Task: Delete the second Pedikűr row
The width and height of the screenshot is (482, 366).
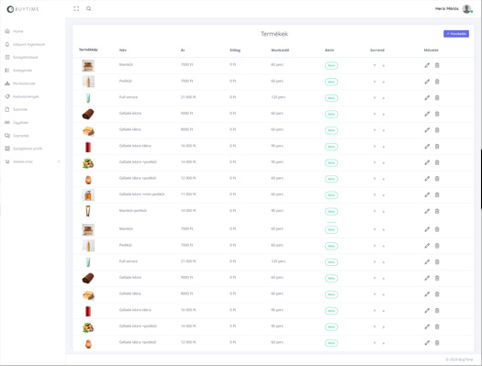Action: [437, 246]
